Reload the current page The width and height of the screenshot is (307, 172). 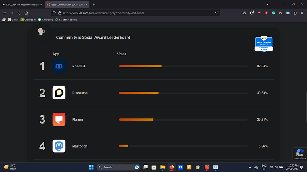pos(19,13)
